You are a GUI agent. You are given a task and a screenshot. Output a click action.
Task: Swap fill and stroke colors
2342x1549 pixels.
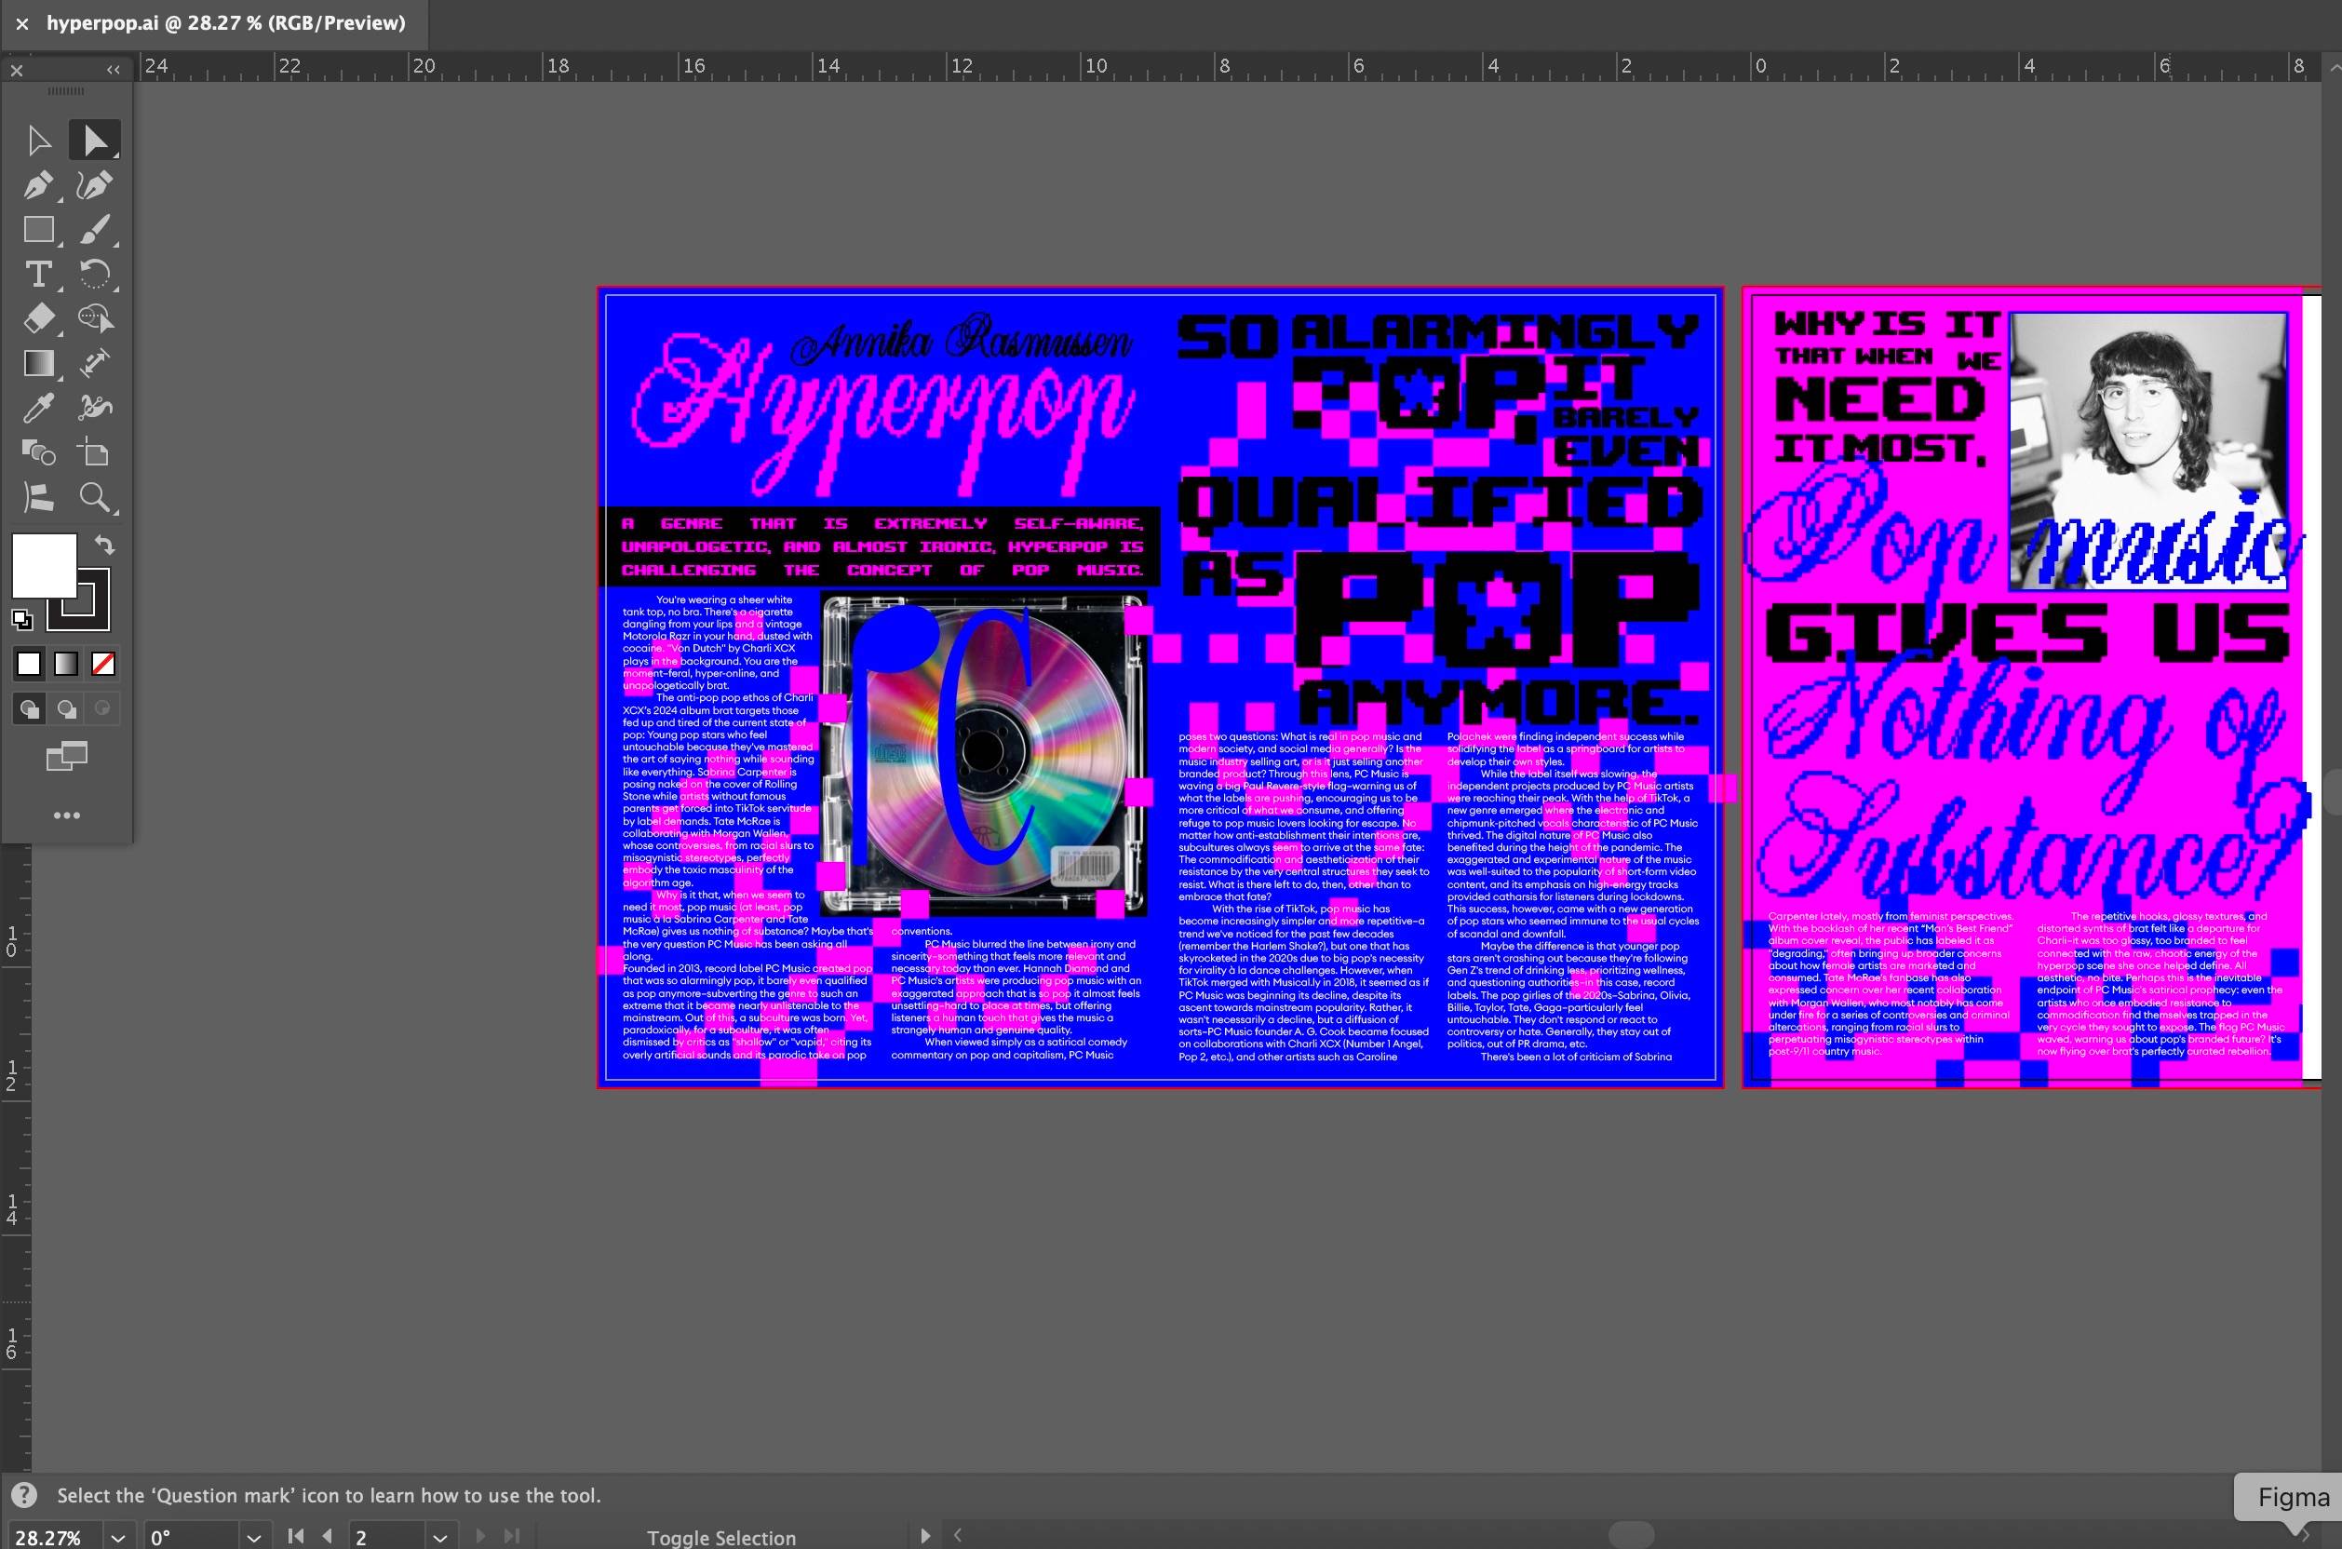(104, 545)
